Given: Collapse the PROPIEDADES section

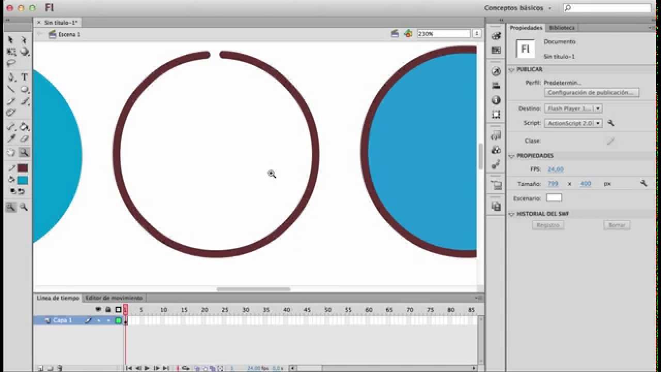Looking at the screenshot, I should tap(512, 156).
